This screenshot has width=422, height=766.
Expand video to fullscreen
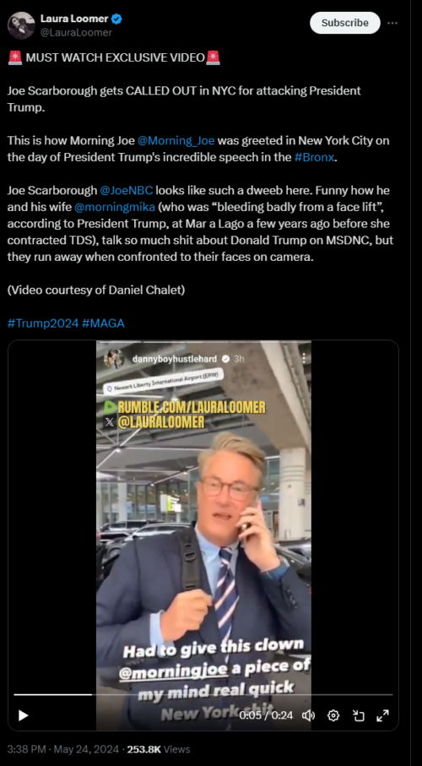pos(382,715)
